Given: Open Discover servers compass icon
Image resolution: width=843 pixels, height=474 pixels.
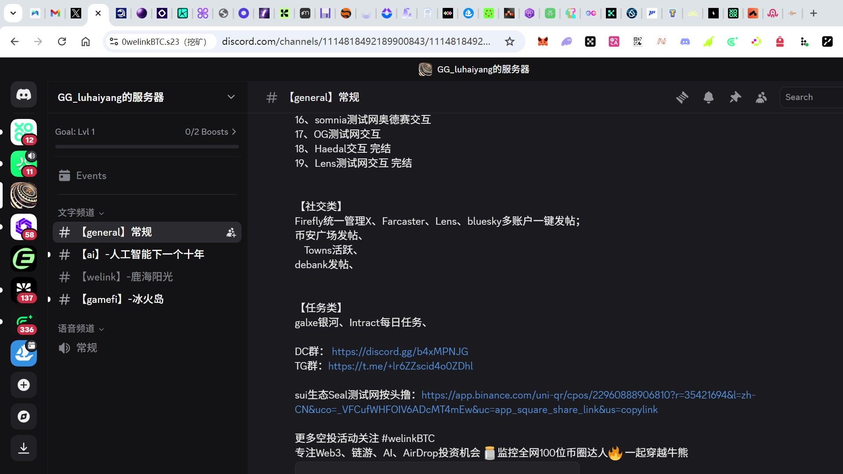Looking at the screenshot, I should click(x=24, y=417).
